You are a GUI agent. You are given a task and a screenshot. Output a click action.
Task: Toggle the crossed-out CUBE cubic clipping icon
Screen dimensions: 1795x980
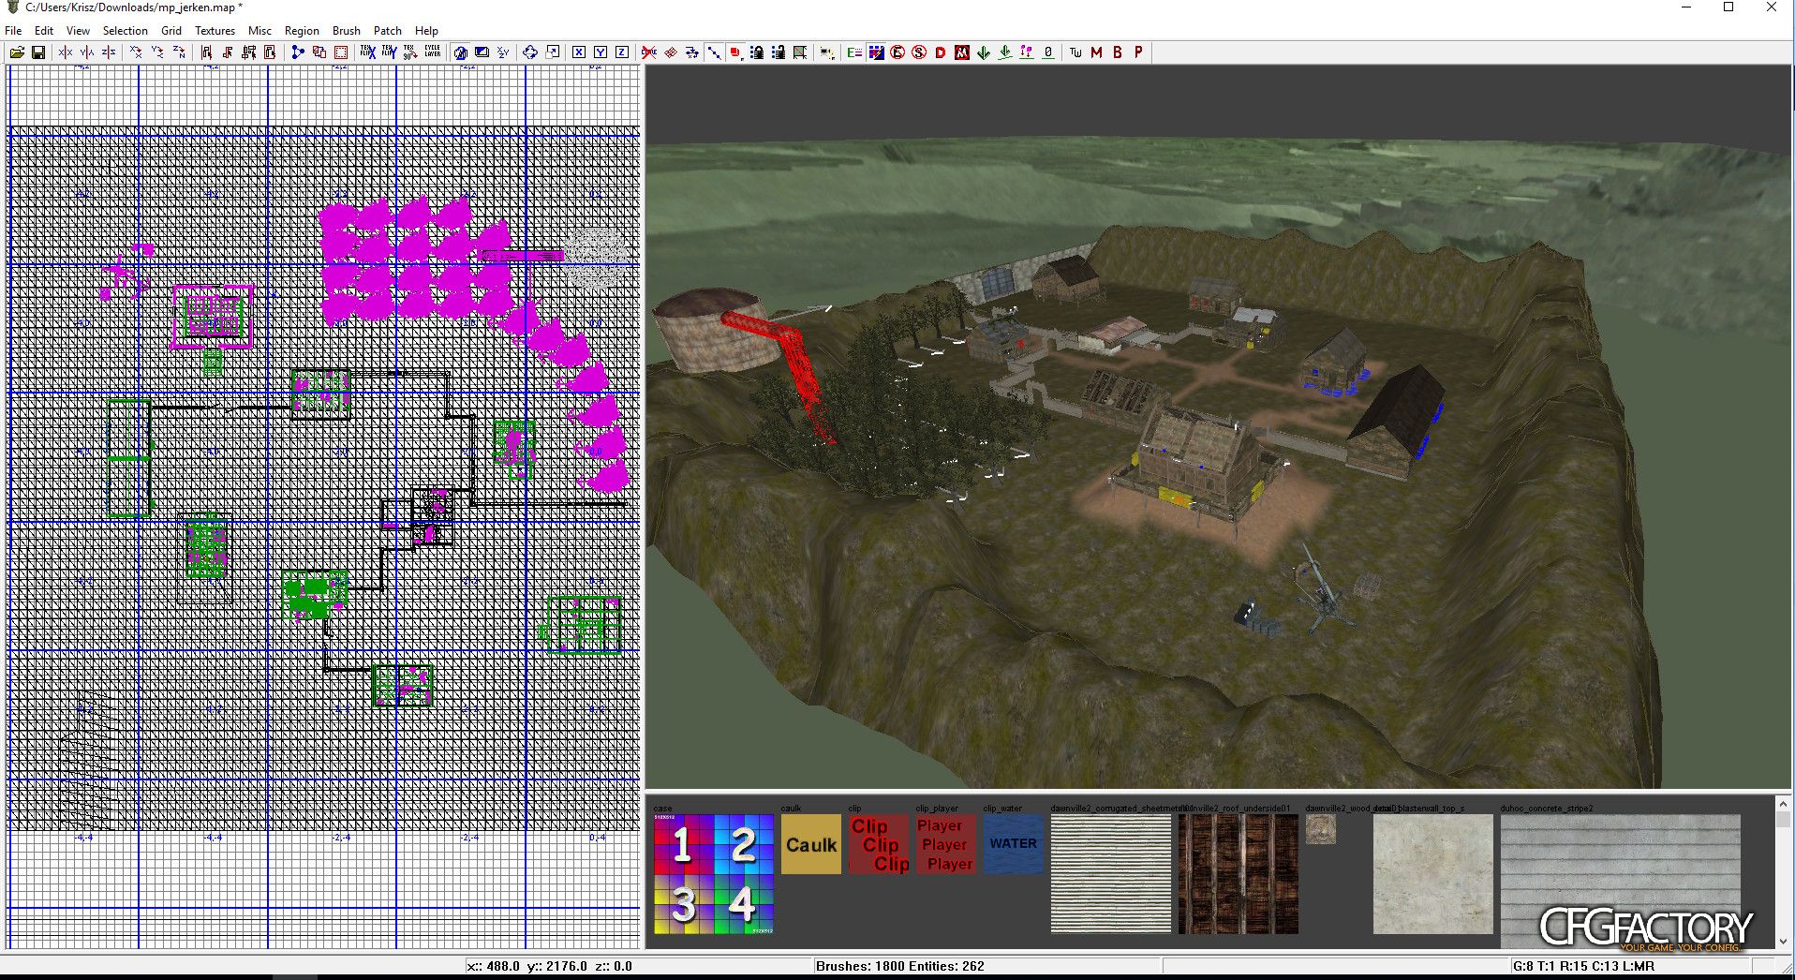[649, 52]
